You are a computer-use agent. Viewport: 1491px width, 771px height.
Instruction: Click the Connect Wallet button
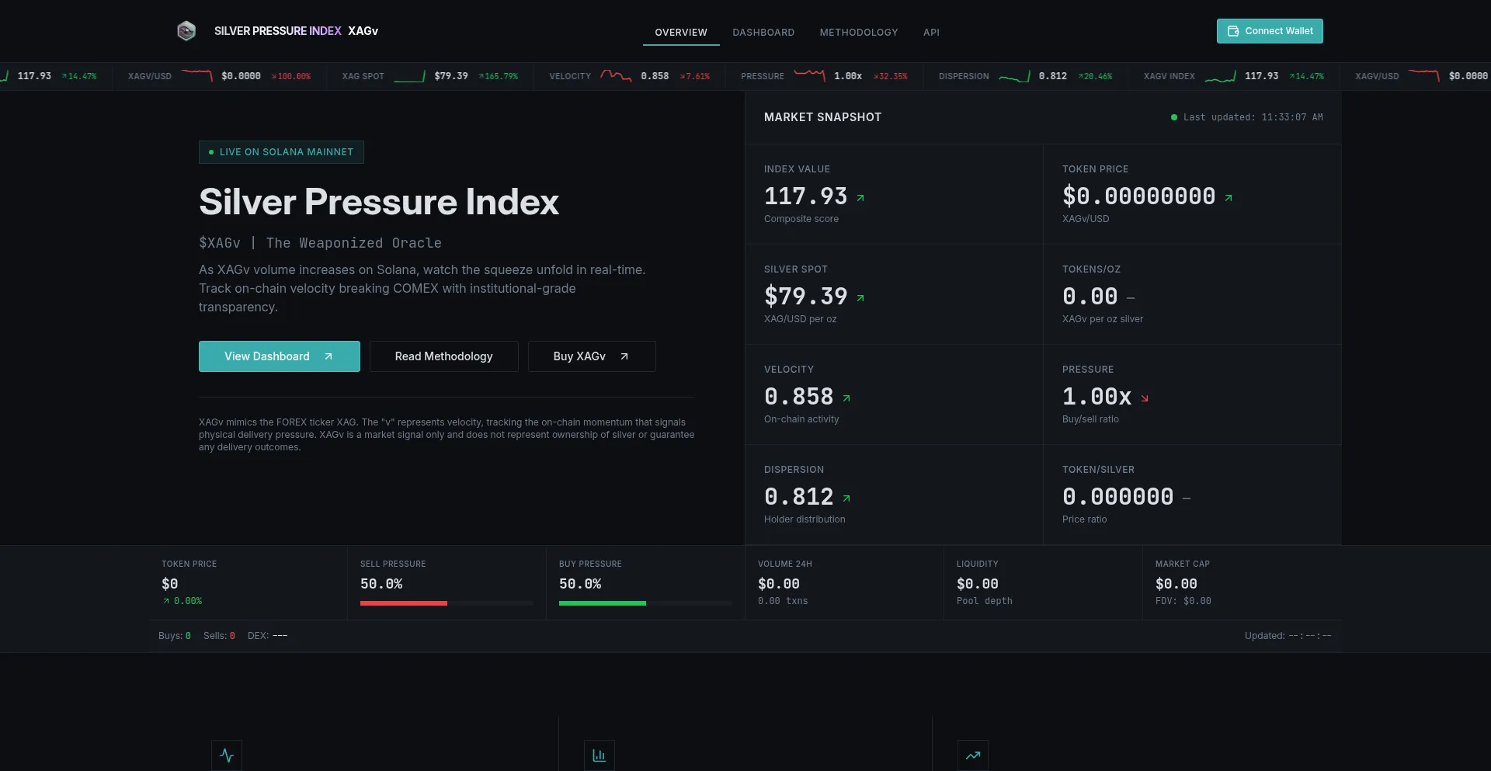click(1270, 31)
